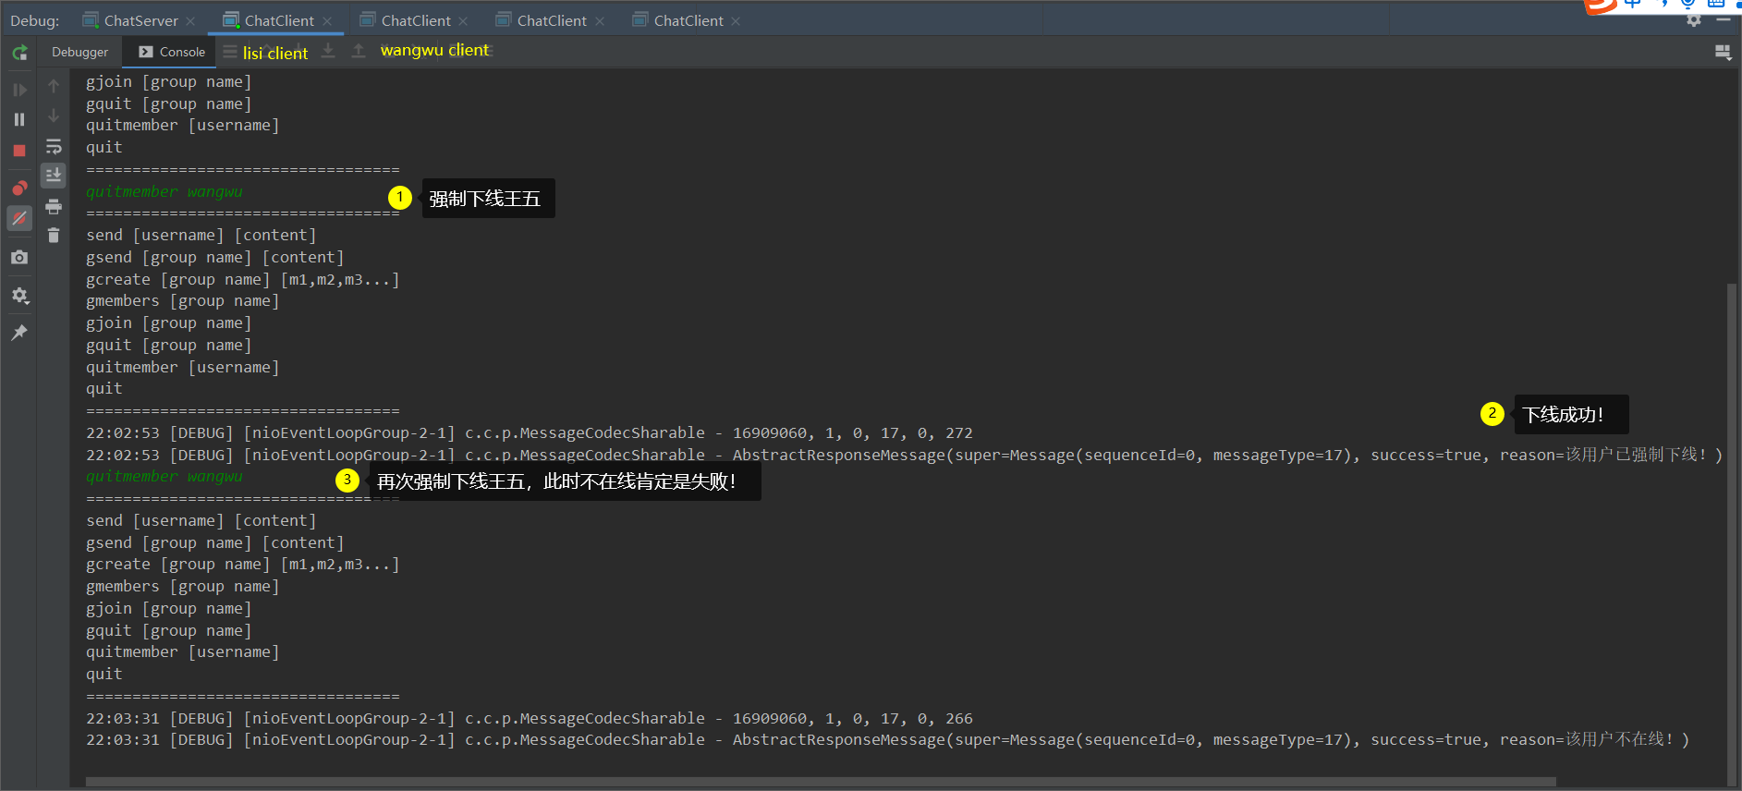
Task: Rerun the ChatClient debug session
Action: pos(19,53)
